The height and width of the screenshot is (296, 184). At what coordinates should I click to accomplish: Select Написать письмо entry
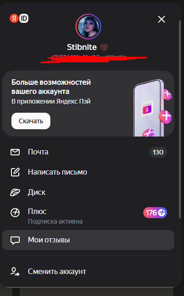[88, 172]
